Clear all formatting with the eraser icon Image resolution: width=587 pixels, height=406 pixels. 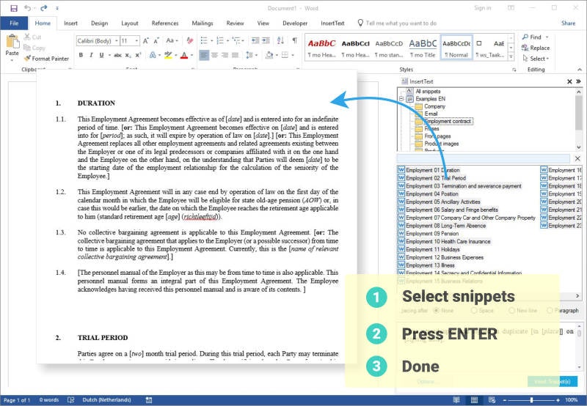[190, 41]
